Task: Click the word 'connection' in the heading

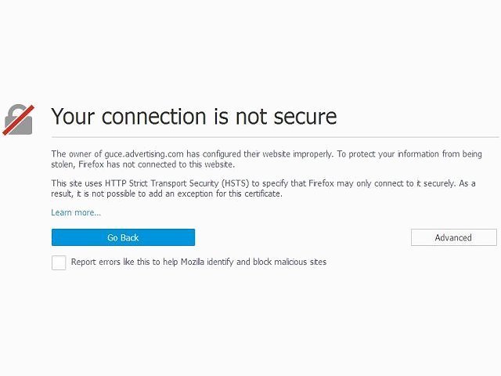Action: tap(154, 117)
